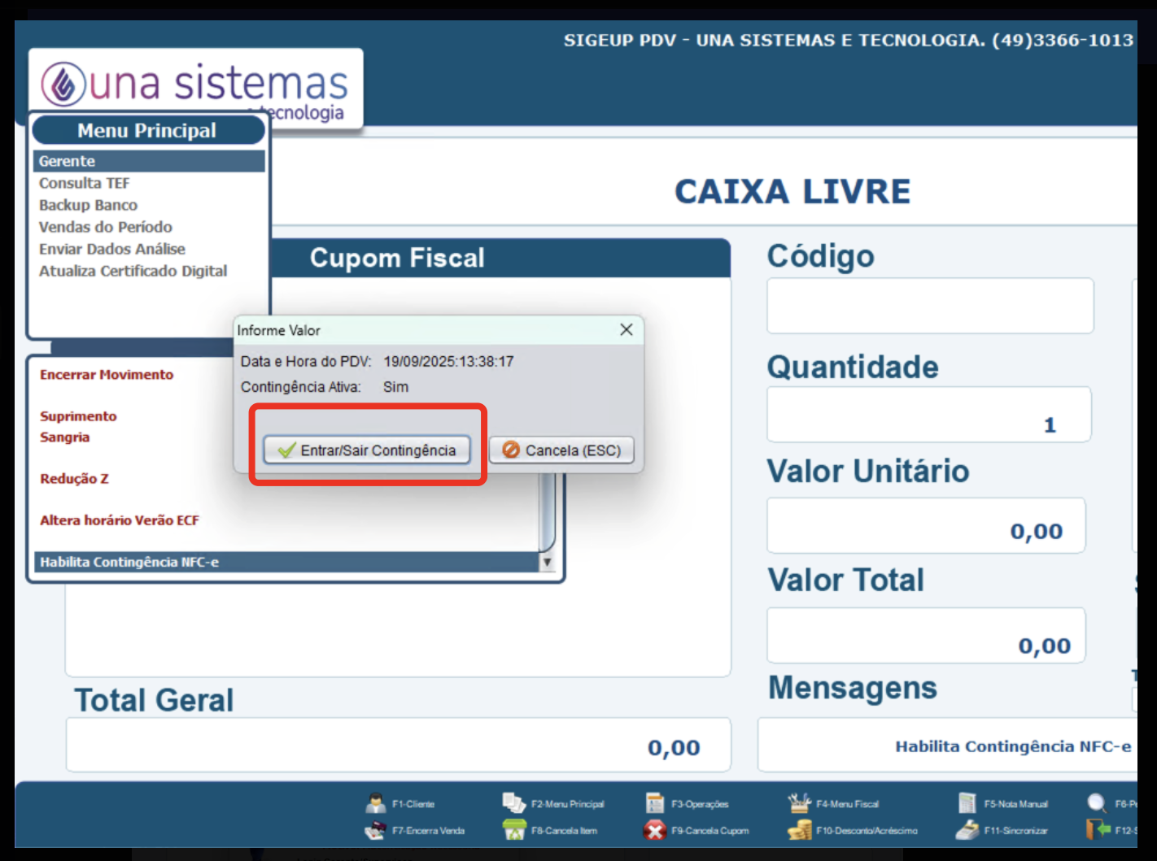Viewport: 1157px width, 861px height.
Task: Click the F11-Sincronizar icon
Action: click(967, 830)
